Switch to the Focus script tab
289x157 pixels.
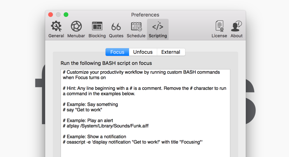[117, 52]
